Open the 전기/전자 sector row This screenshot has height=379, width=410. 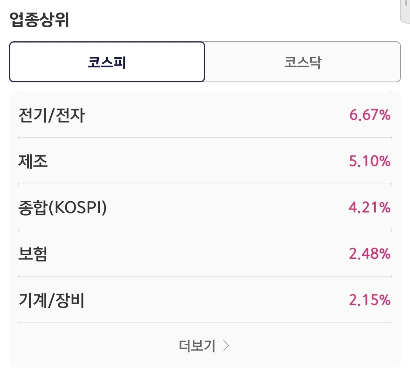click(x=205, y=115)
